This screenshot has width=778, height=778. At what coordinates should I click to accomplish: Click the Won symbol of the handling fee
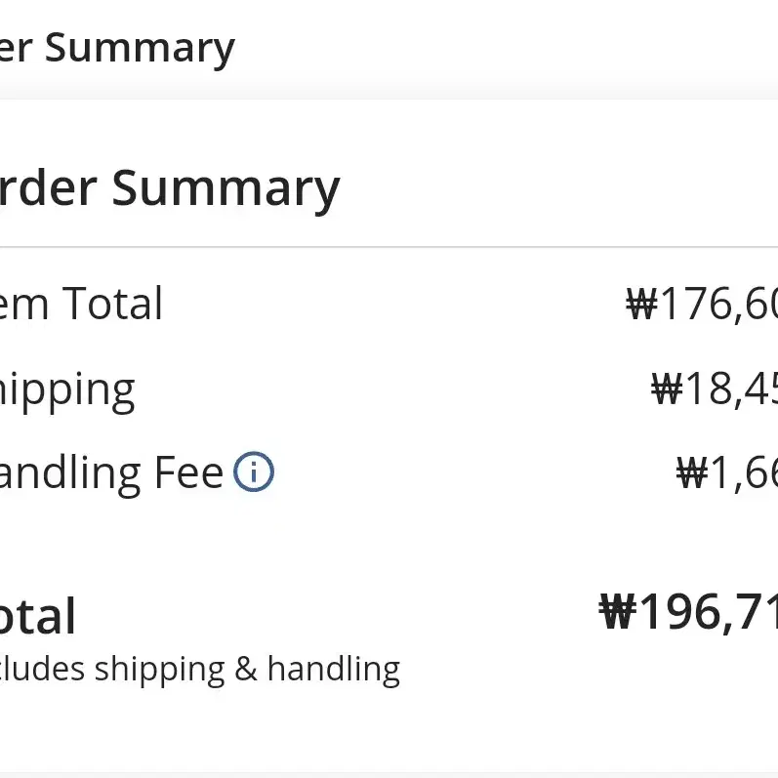click(x=692, y=472)
